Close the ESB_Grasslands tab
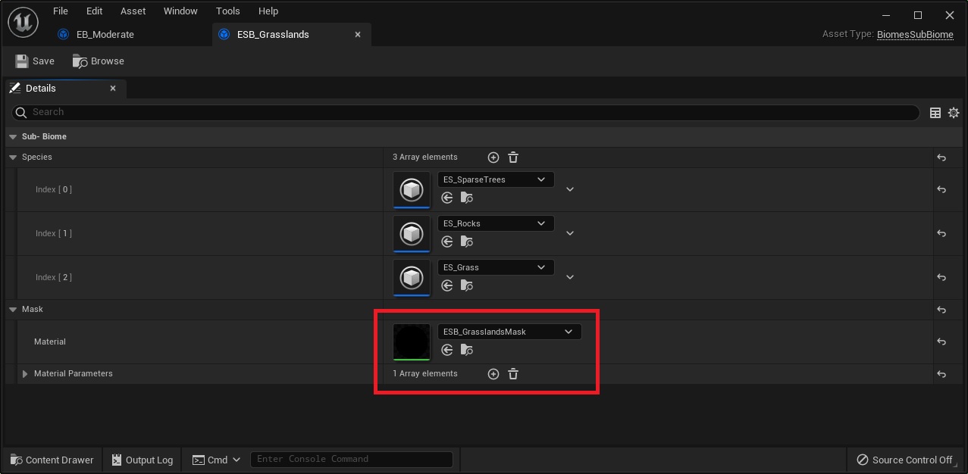Image resolution: width=968 pixels, height=474 pixels. point(358,34)
